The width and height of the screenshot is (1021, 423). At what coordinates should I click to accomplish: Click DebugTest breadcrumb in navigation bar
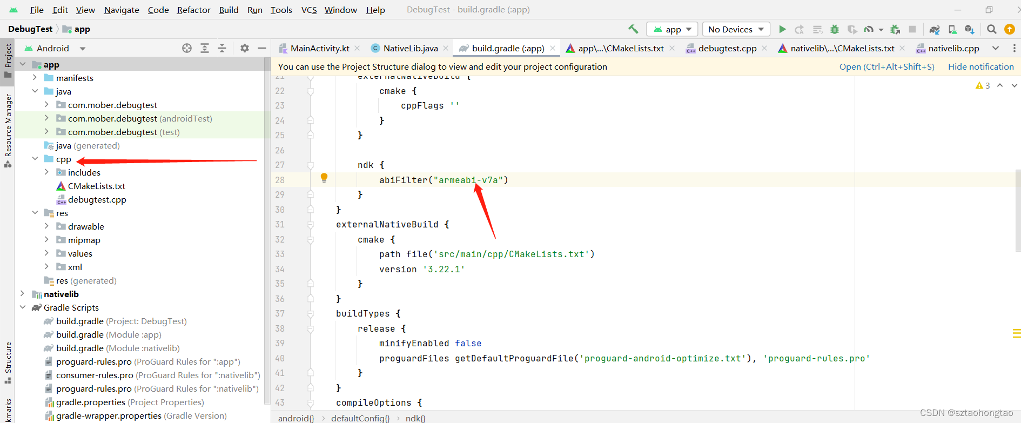[30, 29]
